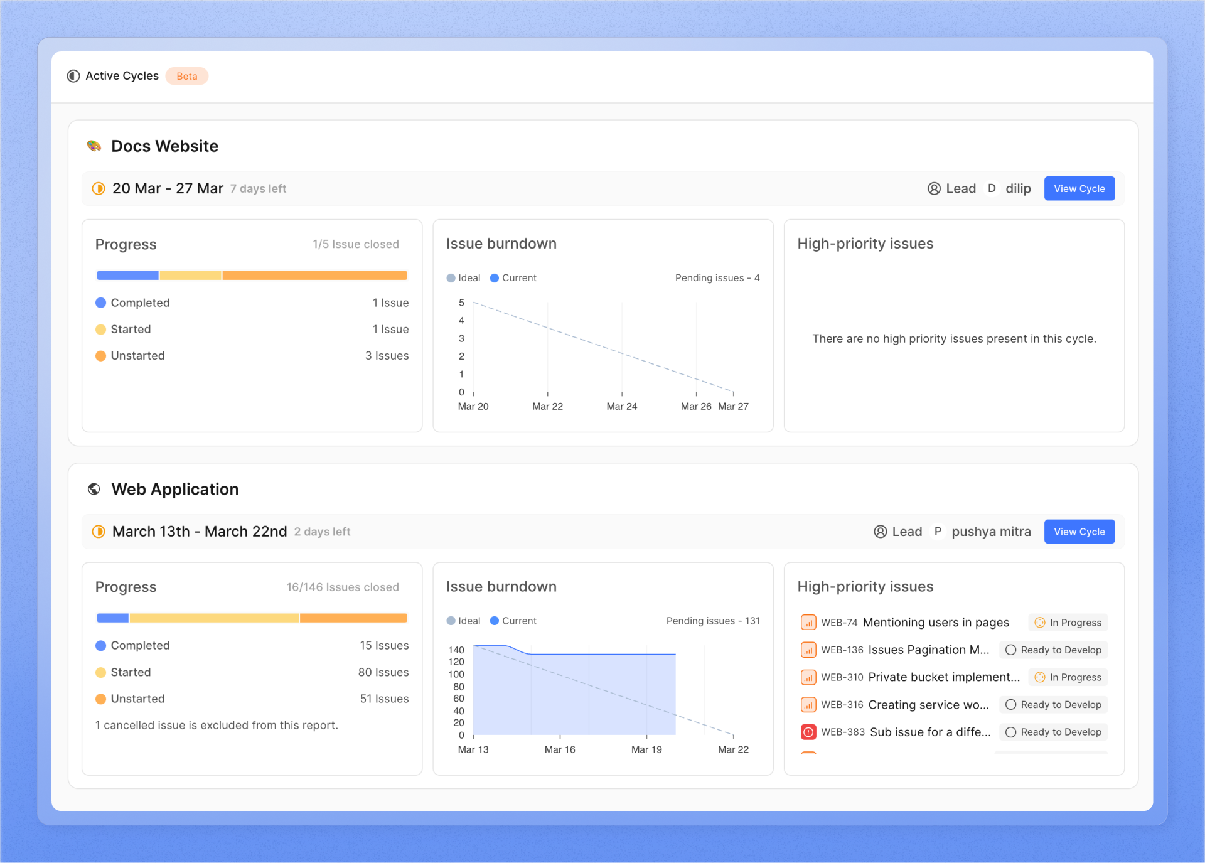Click '7 days left' label
Screen dimensions: 1205x863
tap(258, 189)
